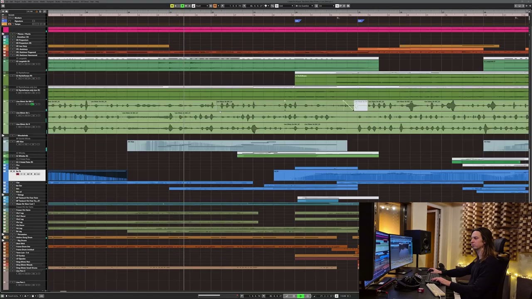Toggle the green Read automation button
532x299 pixels.
coord(182,6)
